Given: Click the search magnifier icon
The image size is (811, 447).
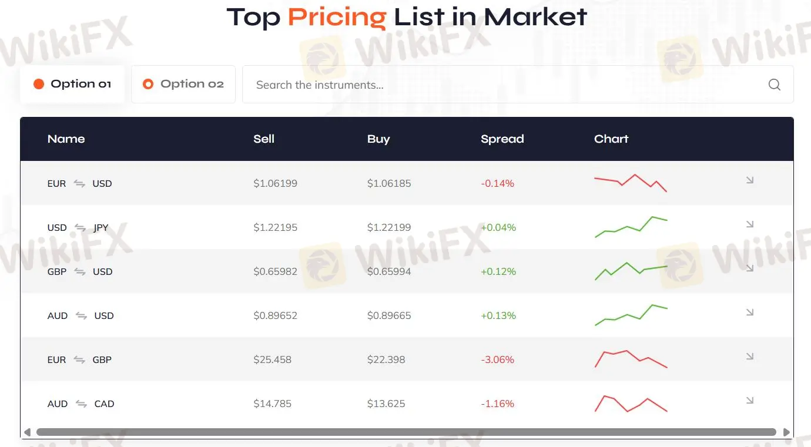Looking at the screenshot, I should 774,85.
